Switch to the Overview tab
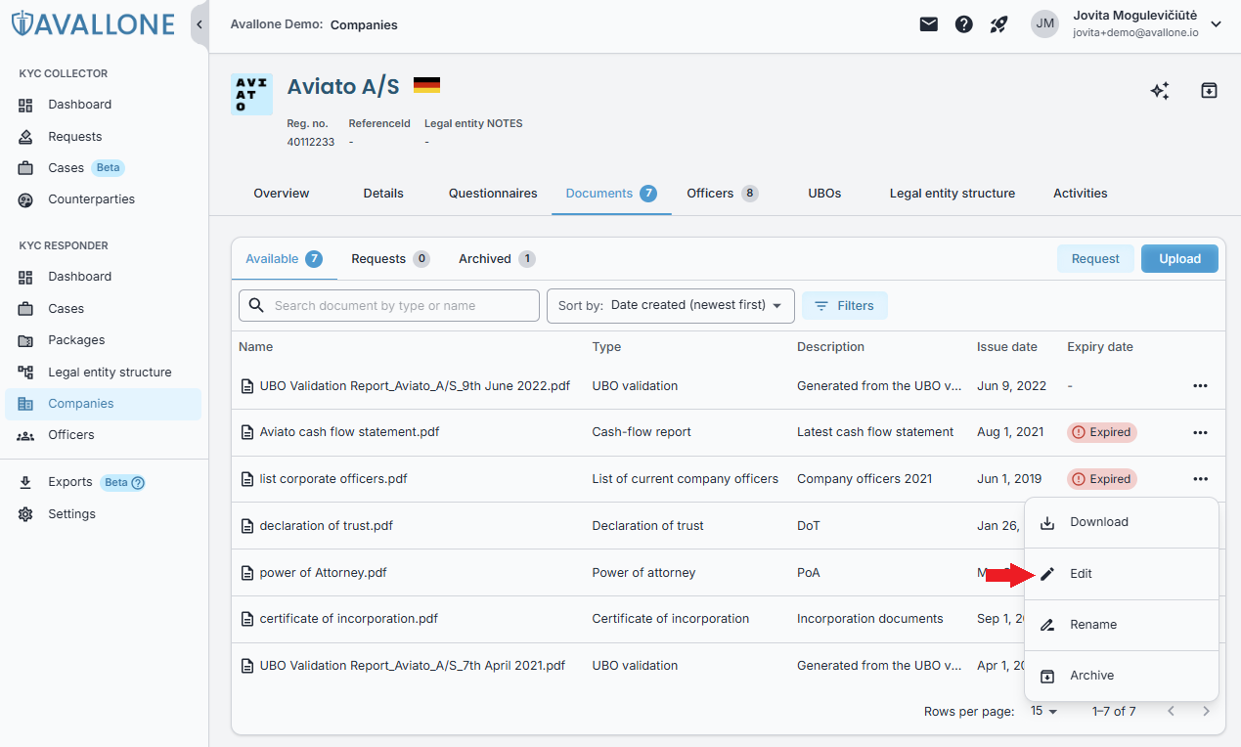The width and height of the screenshot is (1241, 747). pos(282,194)
